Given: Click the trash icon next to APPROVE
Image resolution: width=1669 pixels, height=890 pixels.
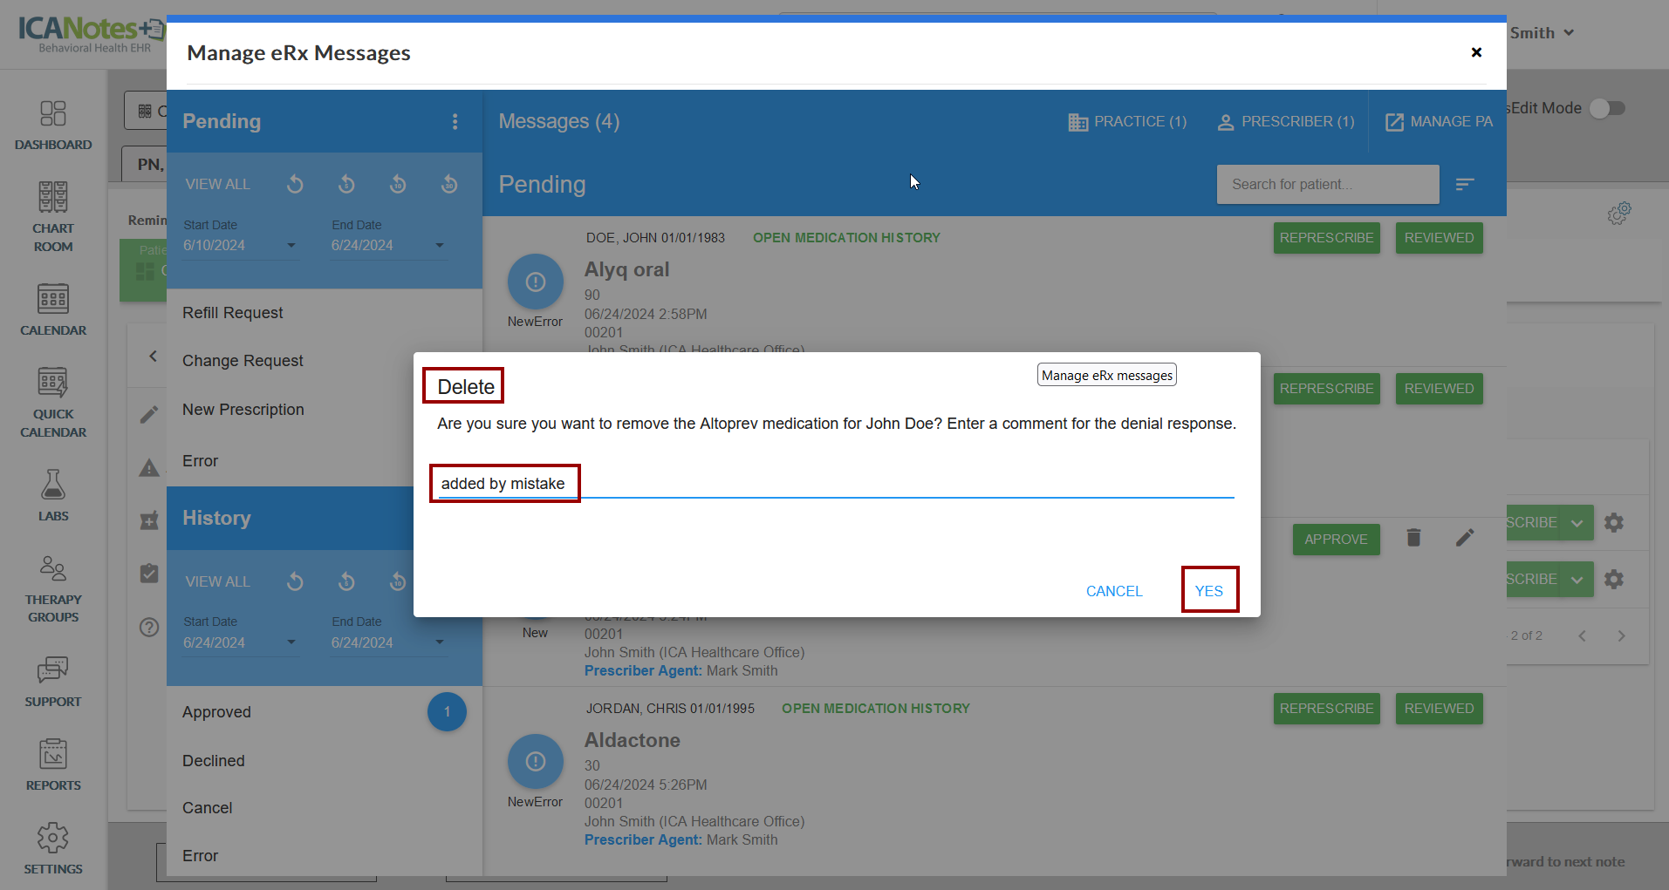Looking at the screenshot, I should [1414, 538].
